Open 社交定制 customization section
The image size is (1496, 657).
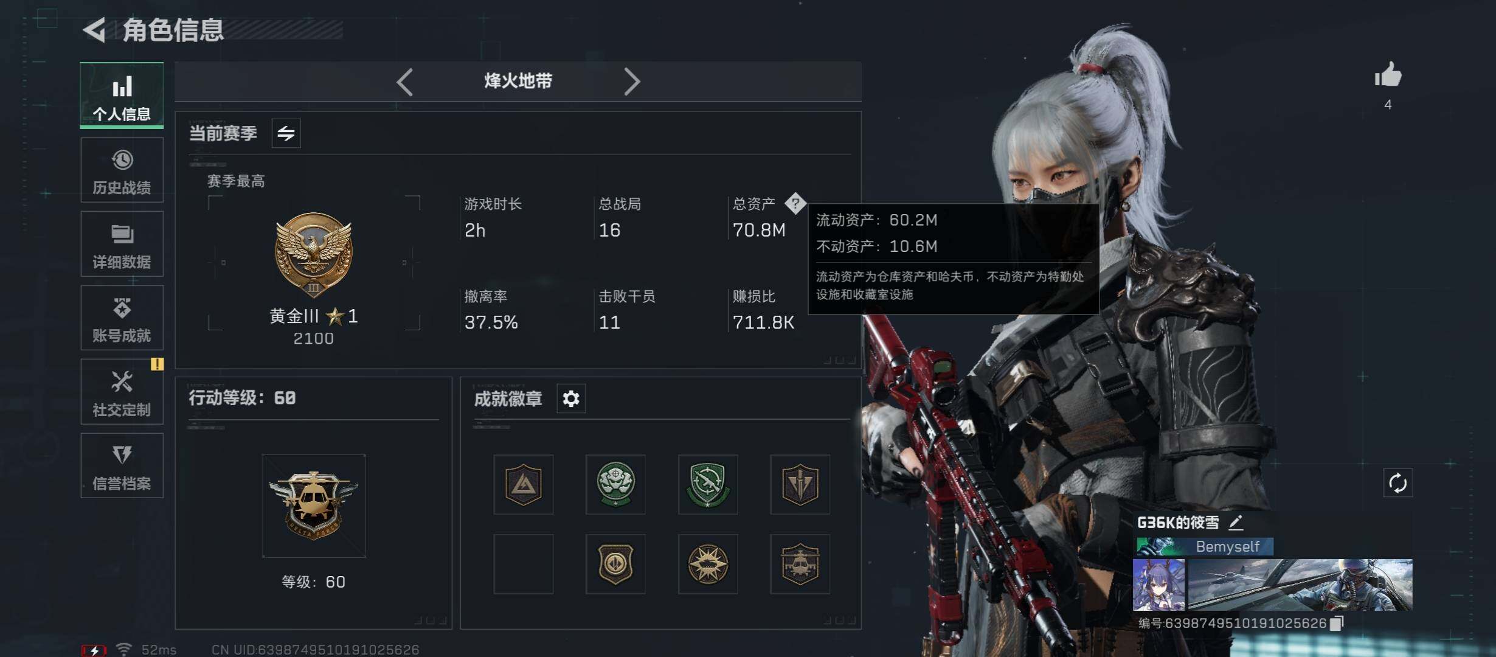pos(122,392)
